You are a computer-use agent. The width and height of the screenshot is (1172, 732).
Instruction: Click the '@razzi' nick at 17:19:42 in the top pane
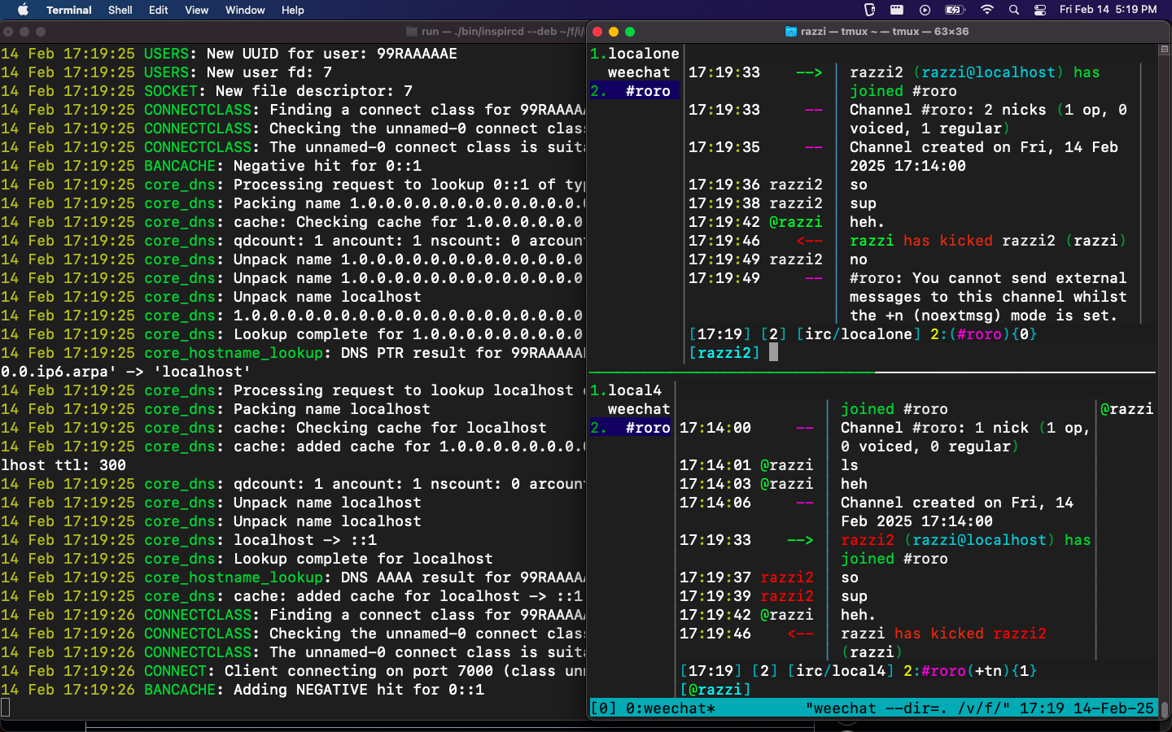796,222
